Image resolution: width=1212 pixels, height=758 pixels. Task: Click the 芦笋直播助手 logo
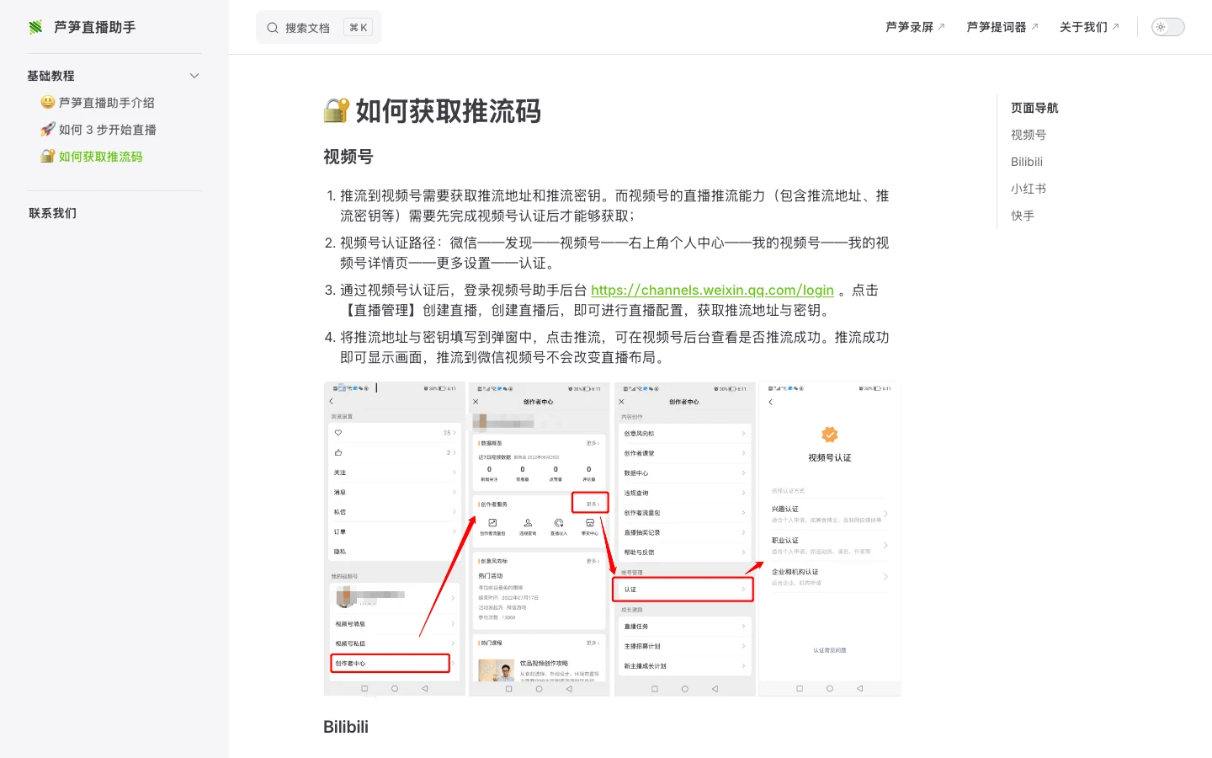tap(82, 27)
